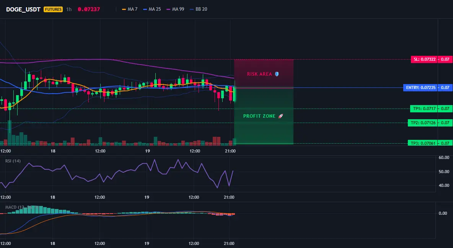Click the 21:00 label on RSI time axis
Image resolution: width=453 pixels, height=248 pixels.
(229, 197)
